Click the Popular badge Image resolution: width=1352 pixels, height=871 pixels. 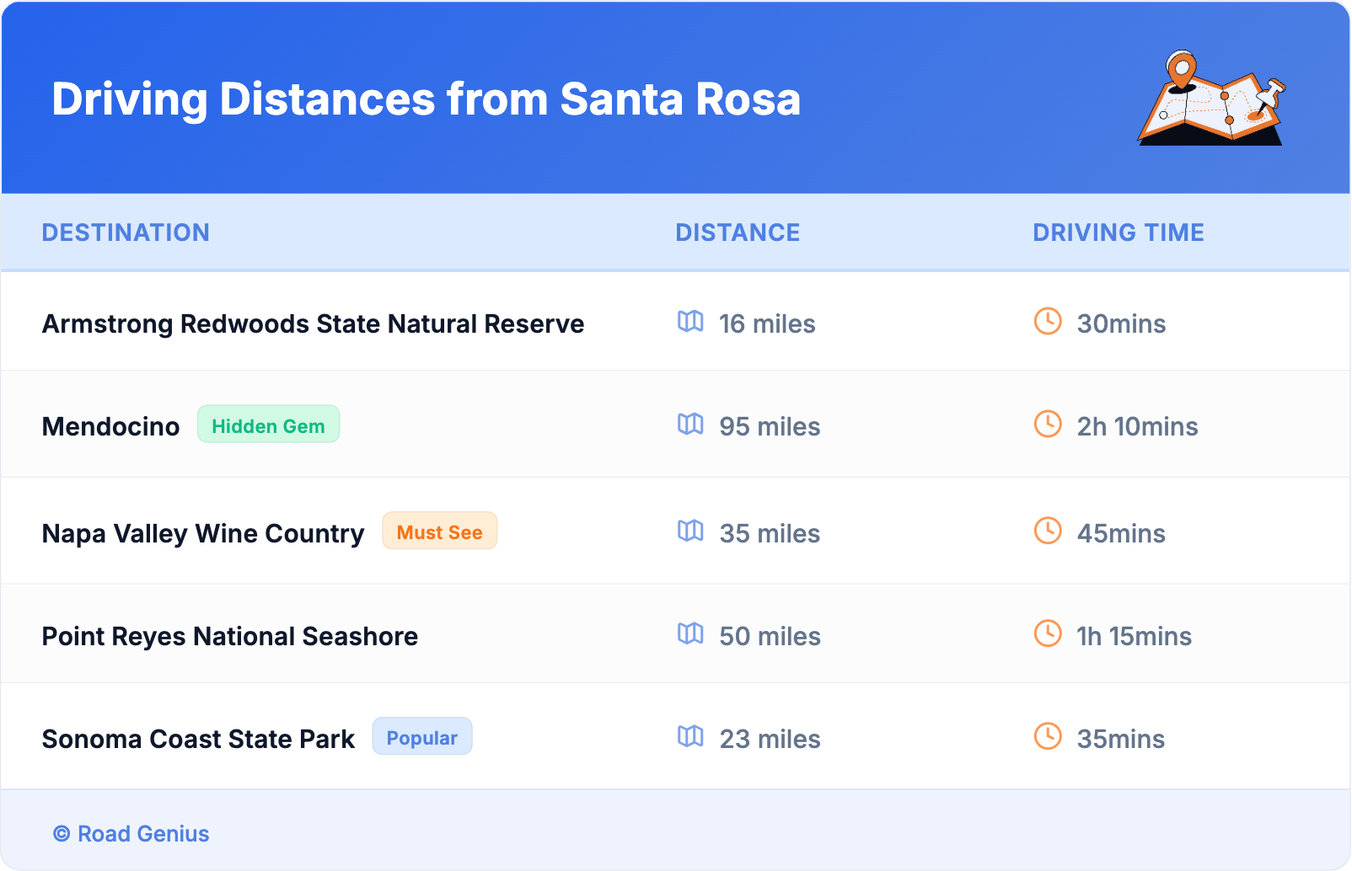[x=421, y=737]
